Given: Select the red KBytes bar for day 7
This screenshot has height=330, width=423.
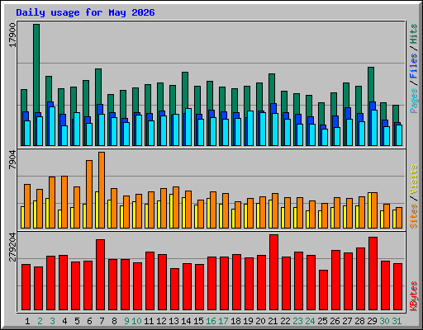Looking at the screenshot, I should [x=100, y=275].
